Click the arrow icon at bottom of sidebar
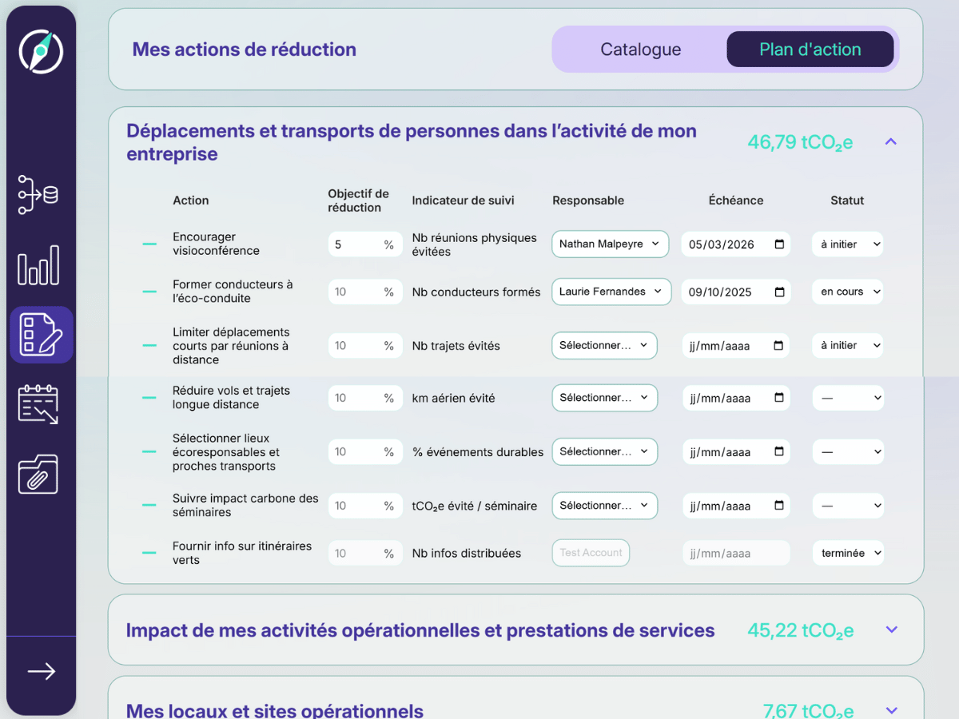 pyautogui.click(x=41, y=671)
